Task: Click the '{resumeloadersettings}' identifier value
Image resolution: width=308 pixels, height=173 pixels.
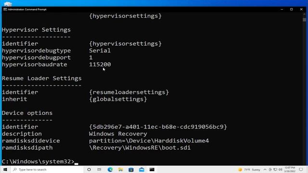Action: coord(129,92)
